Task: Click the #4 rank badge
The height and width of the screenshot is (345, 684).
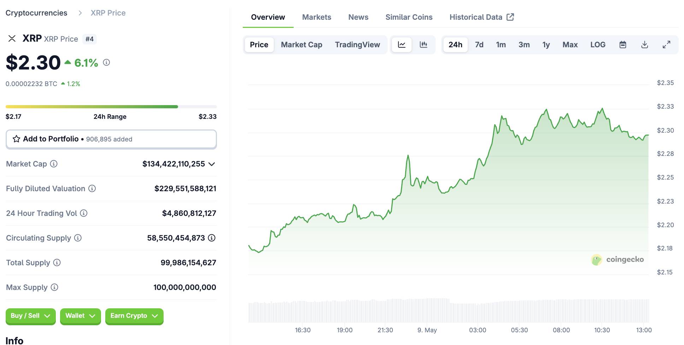Action: tap(89, 39)
